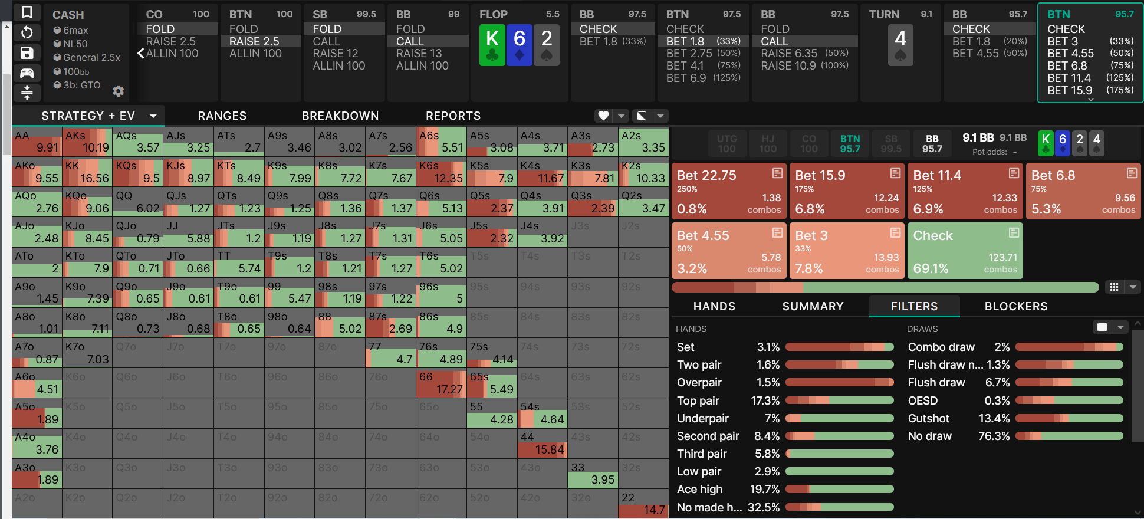Open the BLOCKERS tab
Viewport: 1144px width, 519px height.
[1016, 306]
